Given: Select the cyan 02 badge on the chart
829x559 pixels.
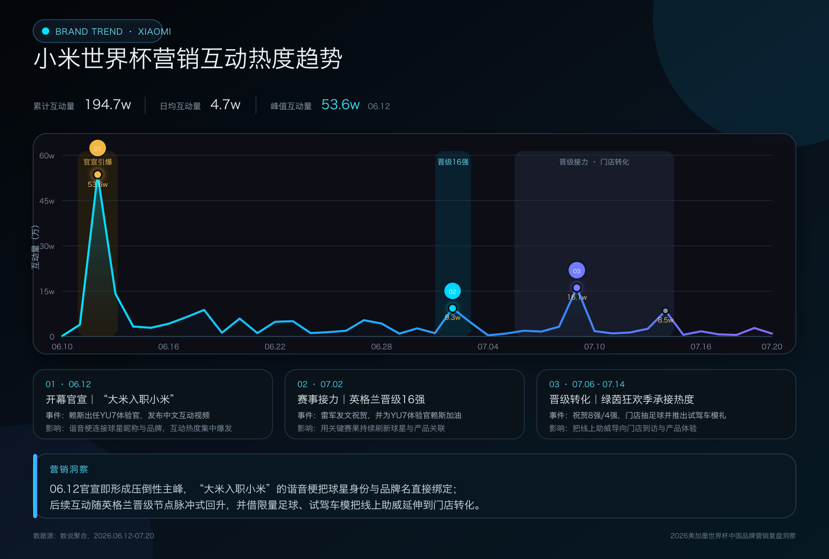Looking at the screenshot, I should click(452, 291).
